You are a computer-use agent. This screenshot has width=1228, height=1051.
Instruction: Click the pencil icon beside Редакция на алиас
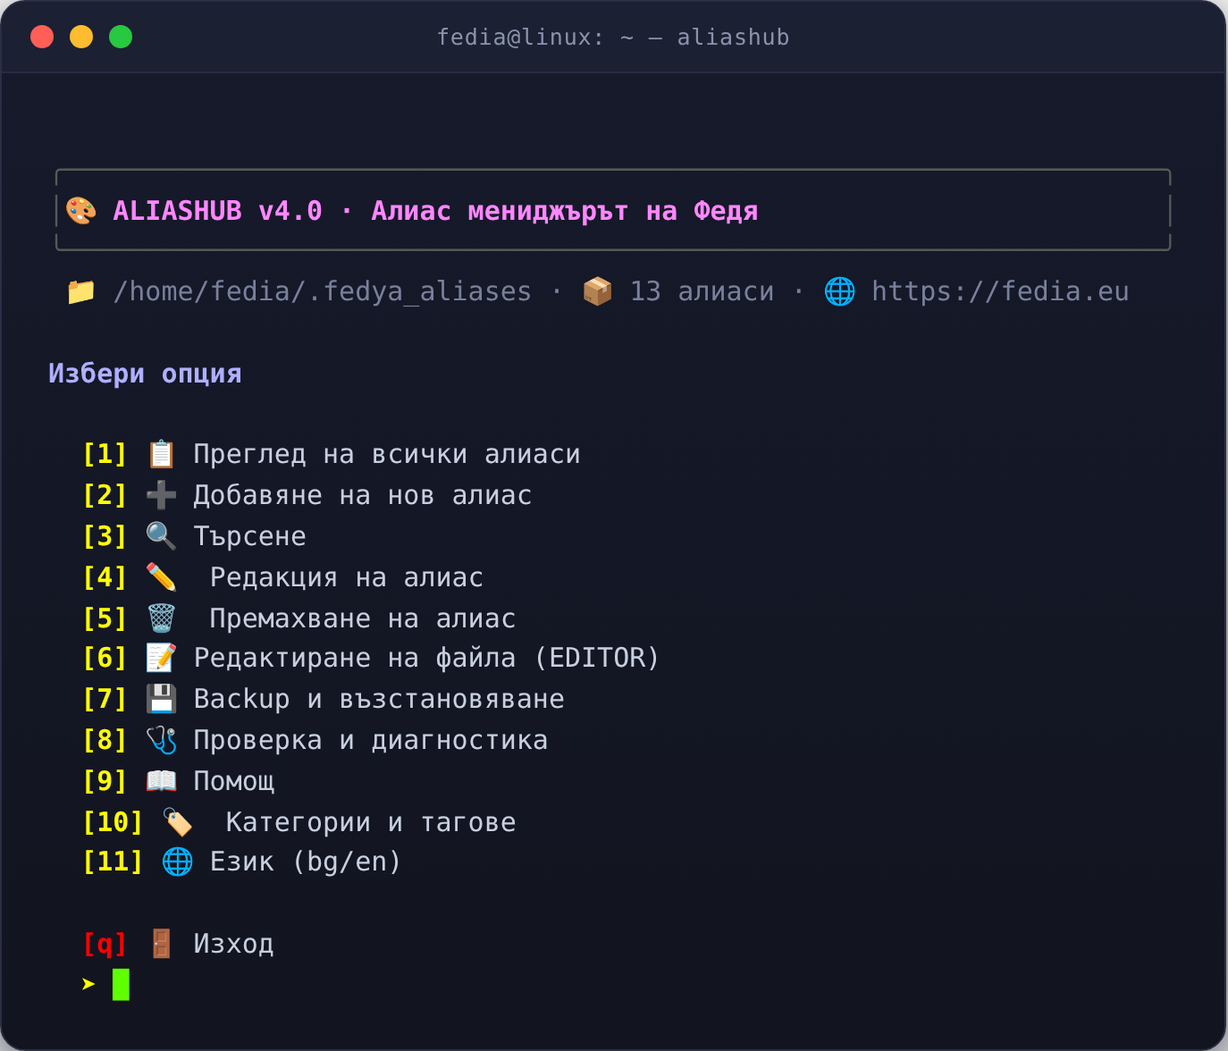coord(161,577)
